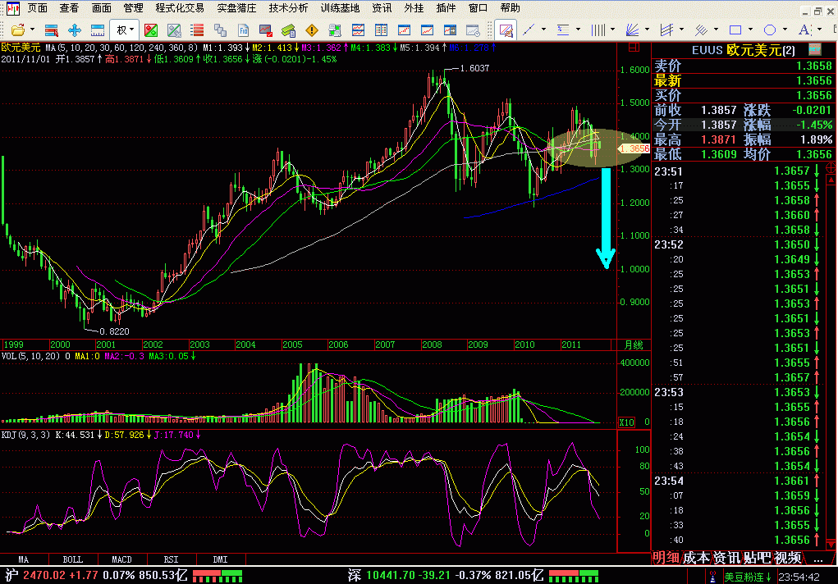Click the 1.3656 price marker on axis

click(634, 148)
